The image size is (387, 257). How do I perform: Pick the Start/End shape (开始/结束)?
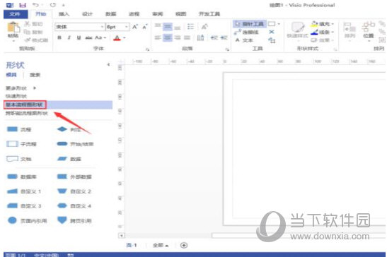[75, 144]
